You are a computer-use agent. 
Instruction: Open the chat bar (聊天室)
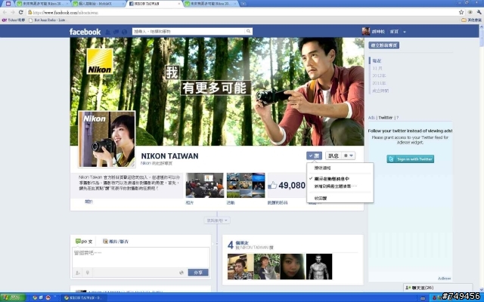tap(438, 288)
